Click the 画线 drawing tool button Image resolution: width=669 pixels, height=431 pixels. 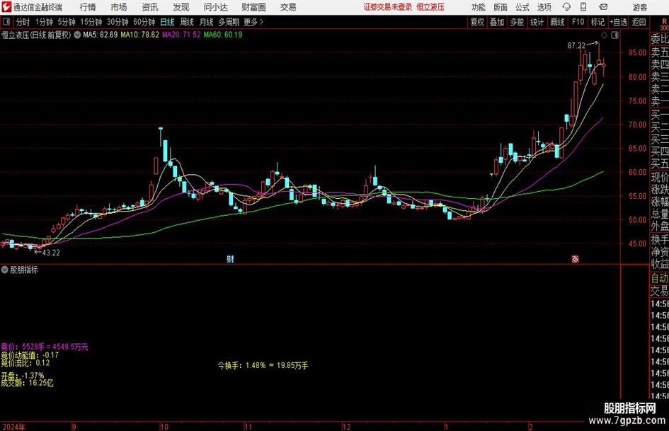(557, 22)
